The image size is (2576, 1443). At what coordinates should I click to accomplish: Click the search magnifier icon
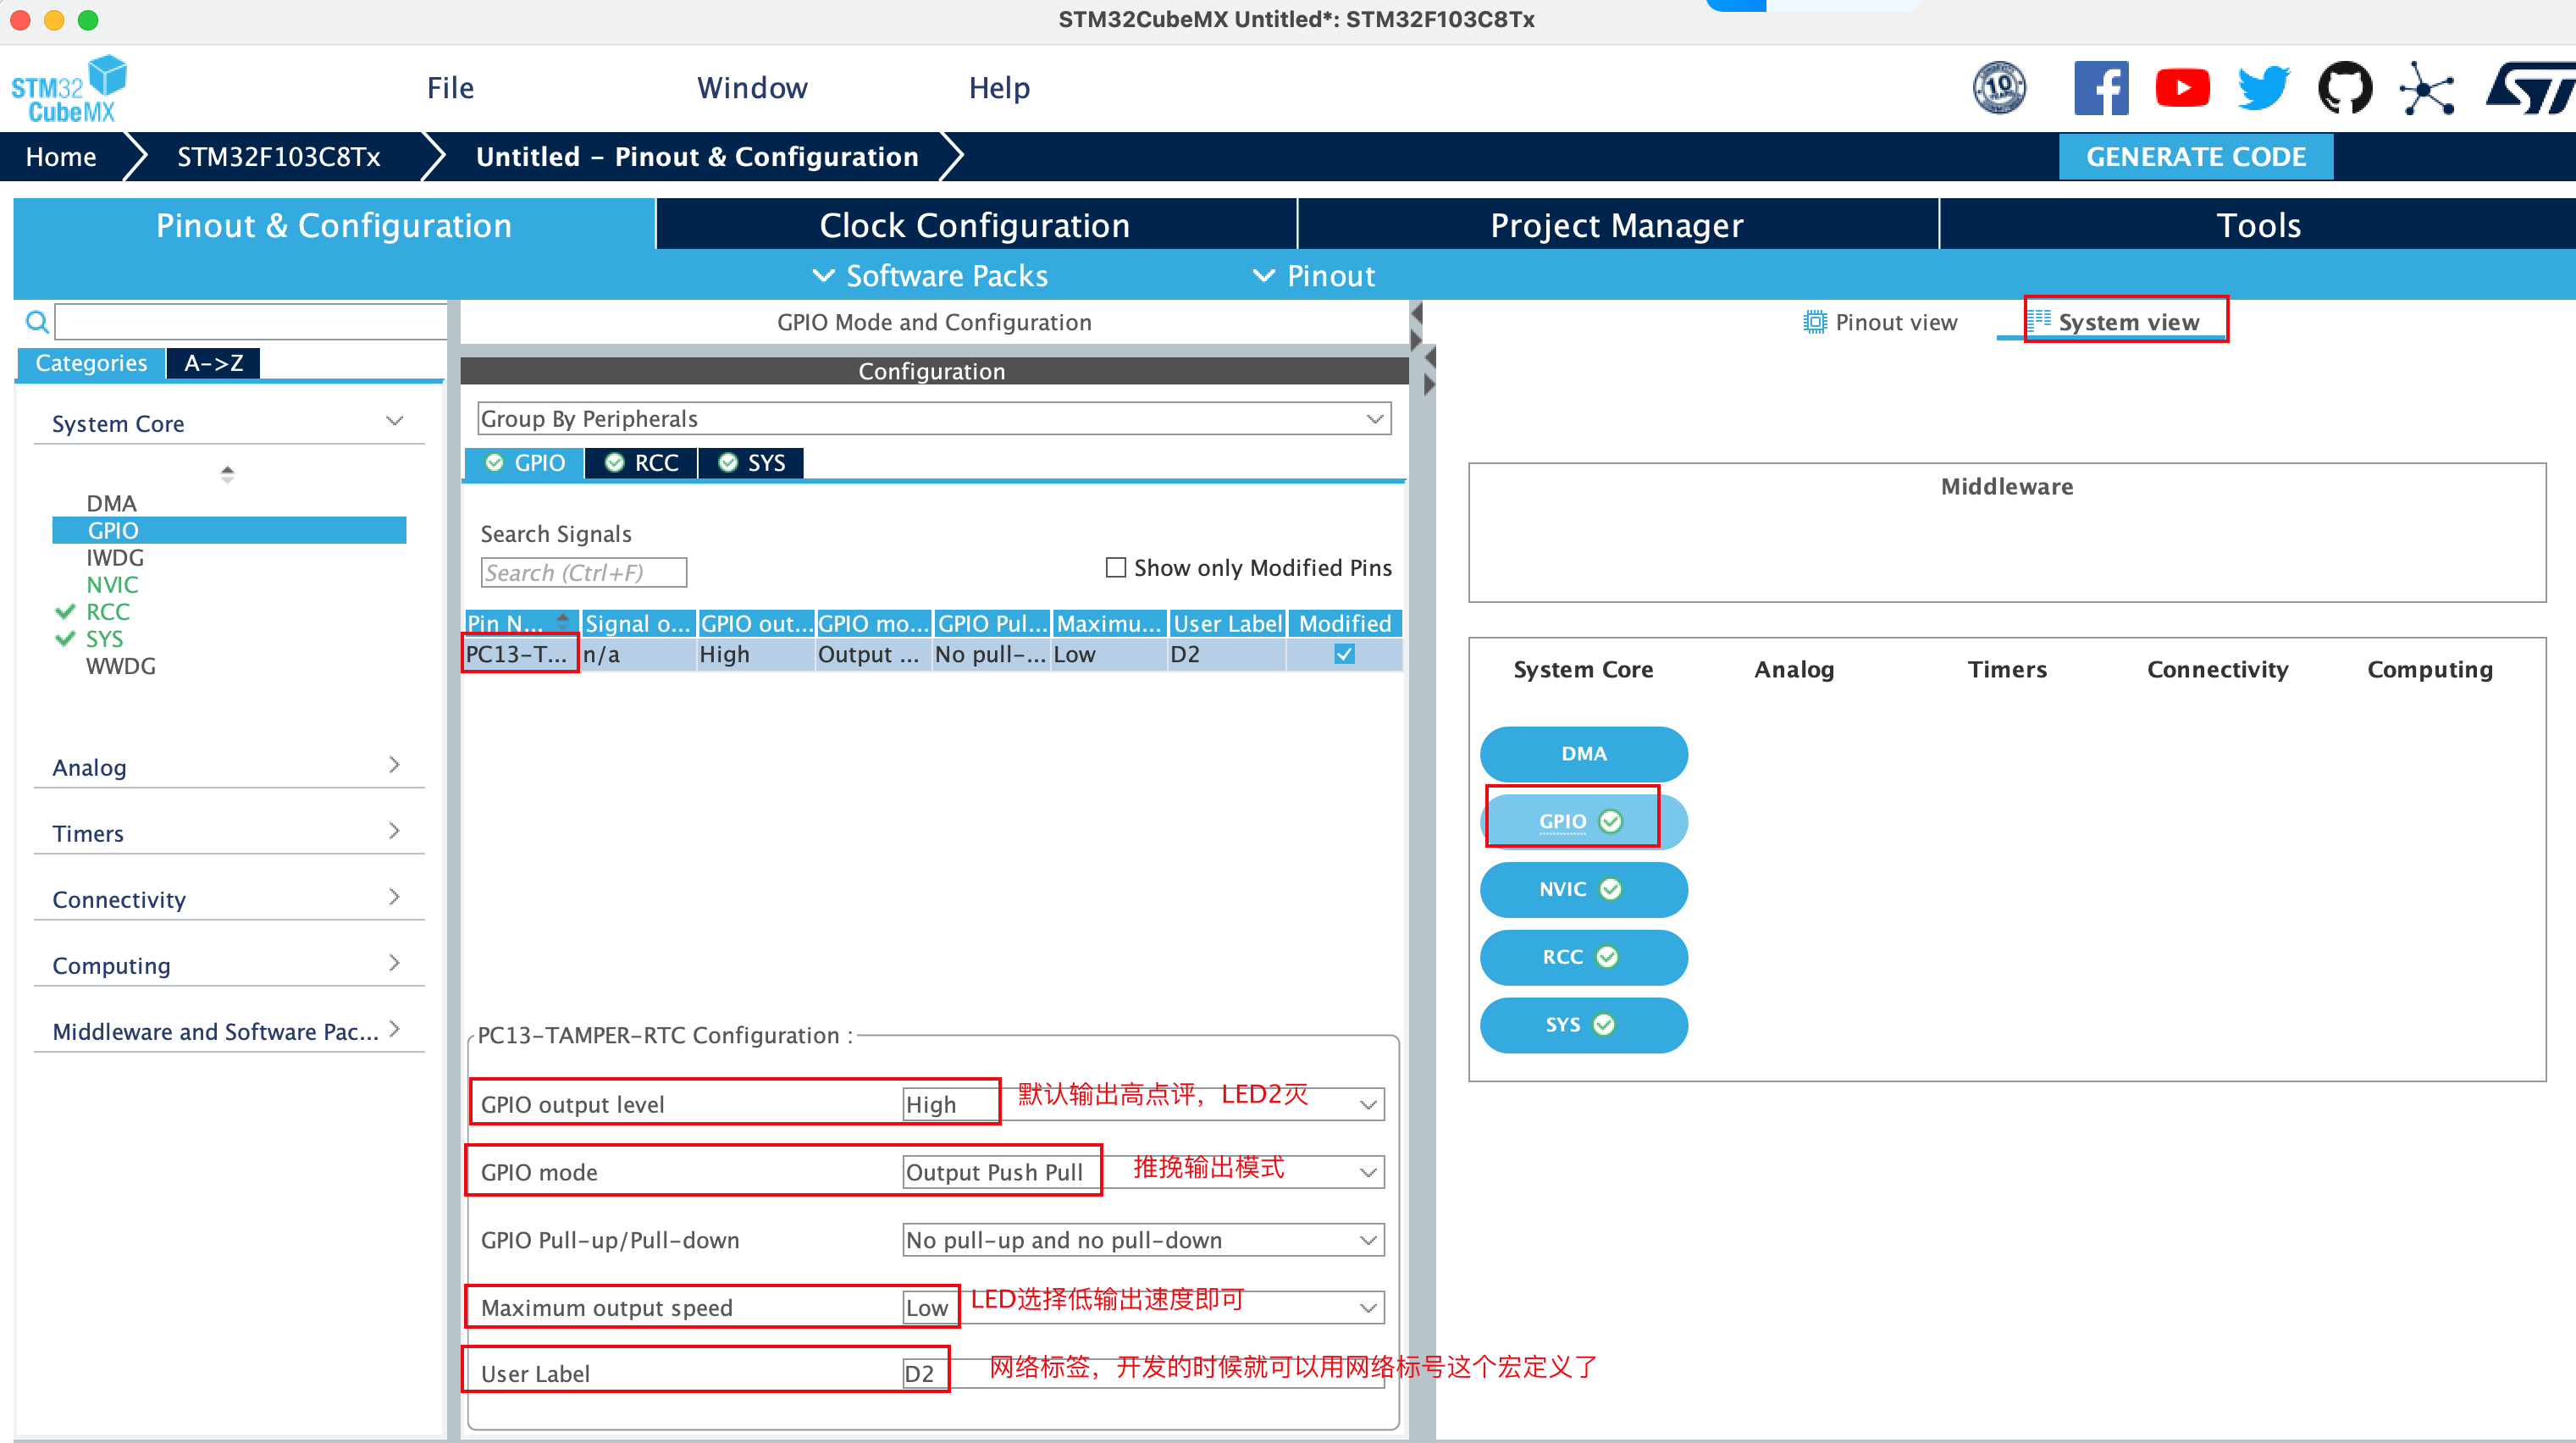pos(37,322)
